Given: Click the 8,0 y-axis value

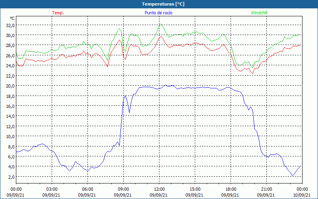Looking at the screenshot, I should click(x=11, y=146).
